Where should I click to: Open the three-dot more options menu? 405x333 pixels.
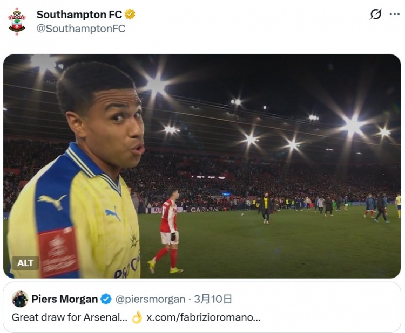coord(395,15)
